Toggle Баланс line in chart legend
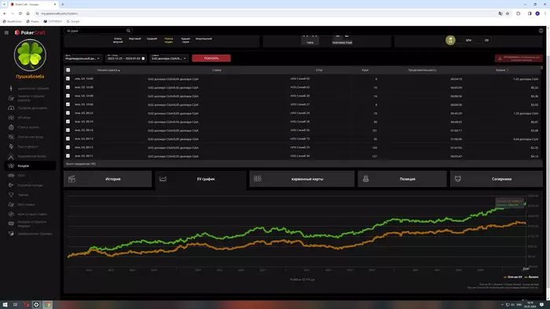Image resolution: width=550 pixels, height=309 pixels. click(x=531, y=277)
